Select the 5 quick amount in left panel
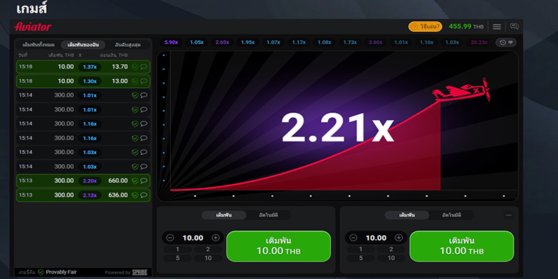 pyautogui.click(x=177, y=258)
